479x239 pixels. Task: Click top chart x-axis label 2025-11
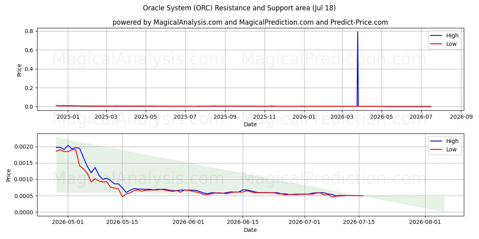pos(265,117)
